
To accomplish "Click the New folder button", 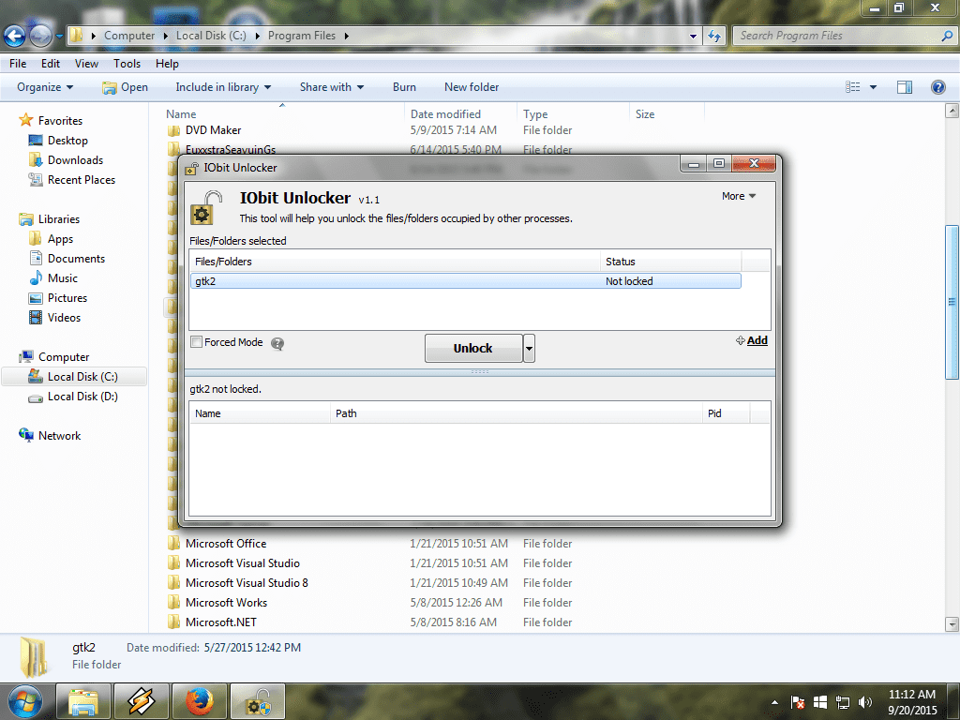I will tap(472, 87).
